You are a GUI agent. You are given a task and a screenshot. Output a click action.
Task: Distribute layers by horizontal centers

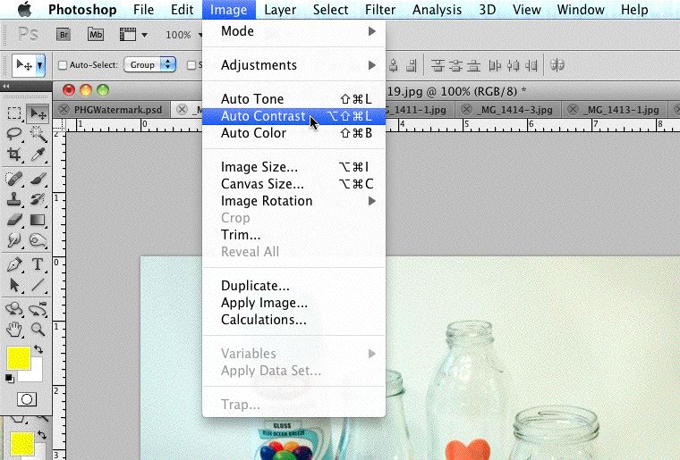pos(514,65)
